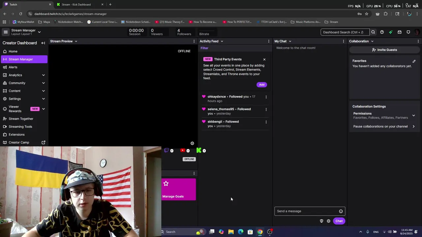
Task: Open the Stream Preview panel dropdown
Action: pos(76,41)
